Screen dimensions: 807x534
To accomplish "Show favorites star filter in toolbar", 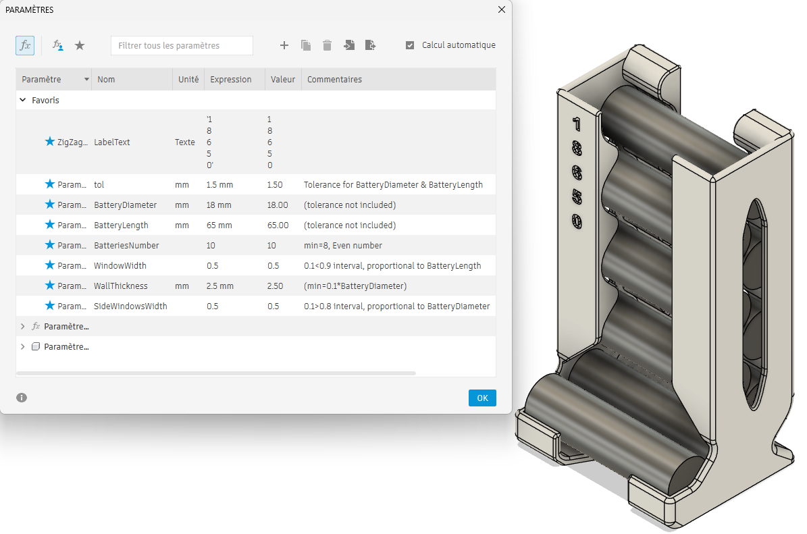I will [x=80, y=45].
